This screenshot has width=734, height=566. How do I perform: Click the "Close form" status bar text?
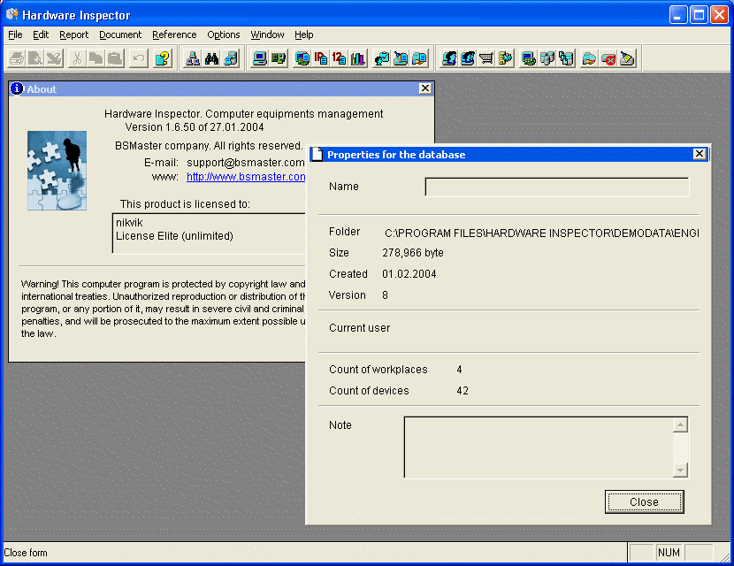pos(26,553)
